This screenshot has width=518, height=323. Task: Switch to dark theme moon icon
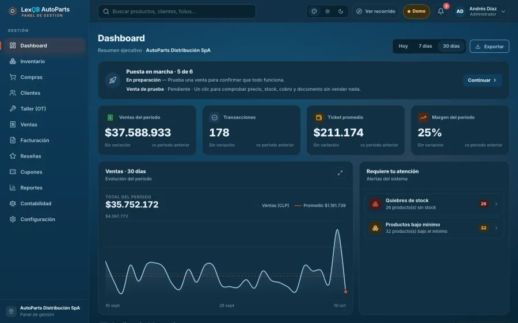[x=341, y=11]
